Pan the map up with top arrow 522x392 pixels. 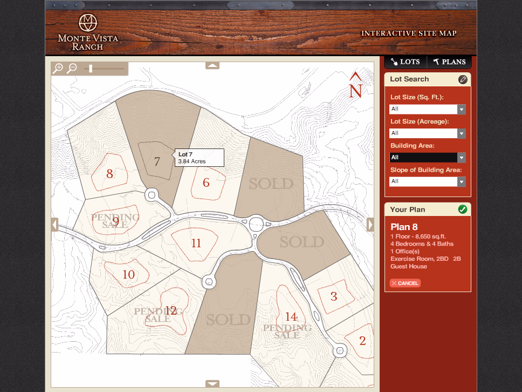[212, 65]
